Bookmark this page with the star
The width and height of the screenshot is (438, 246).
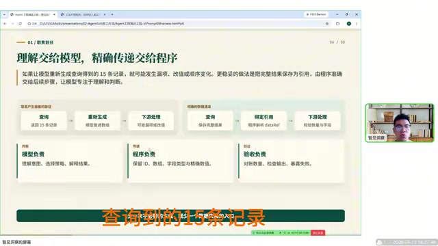pyautogui.click(x=327, y=24)
